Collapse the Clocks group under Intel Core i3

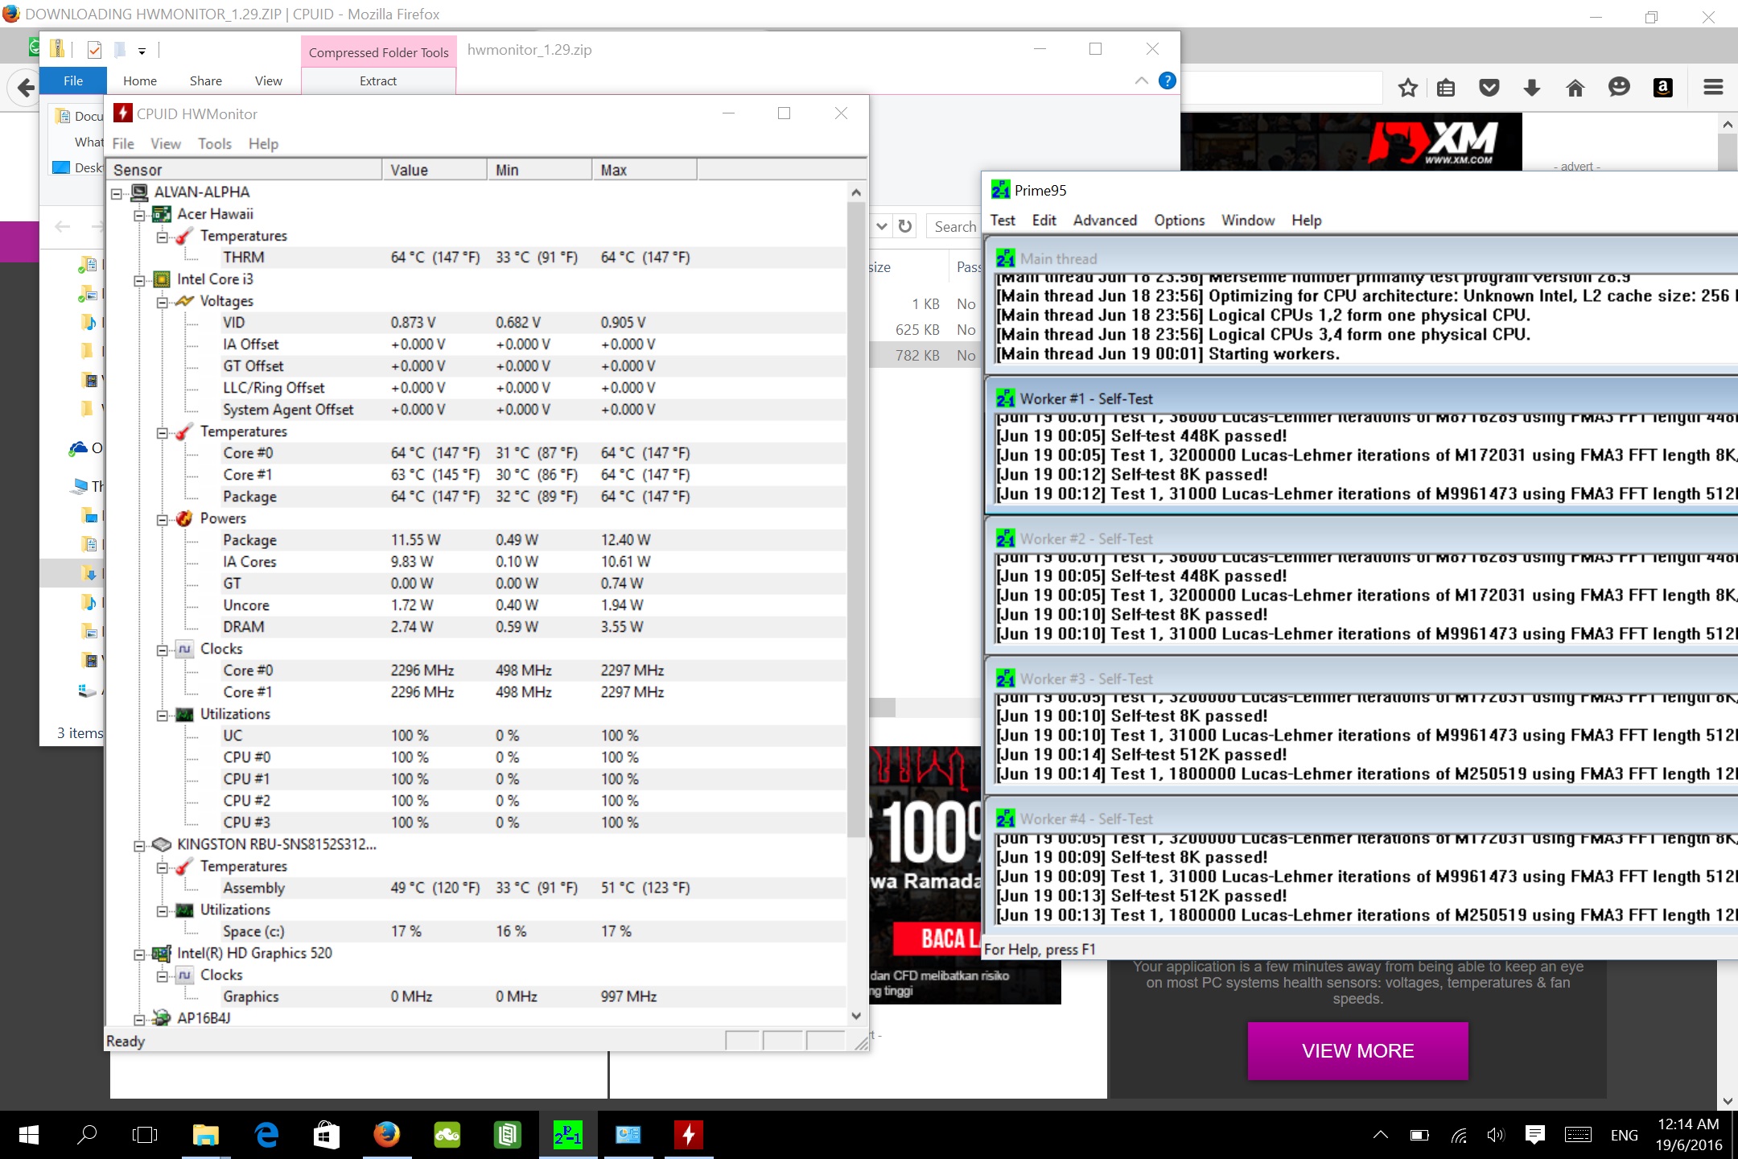[x=162, y=650]
